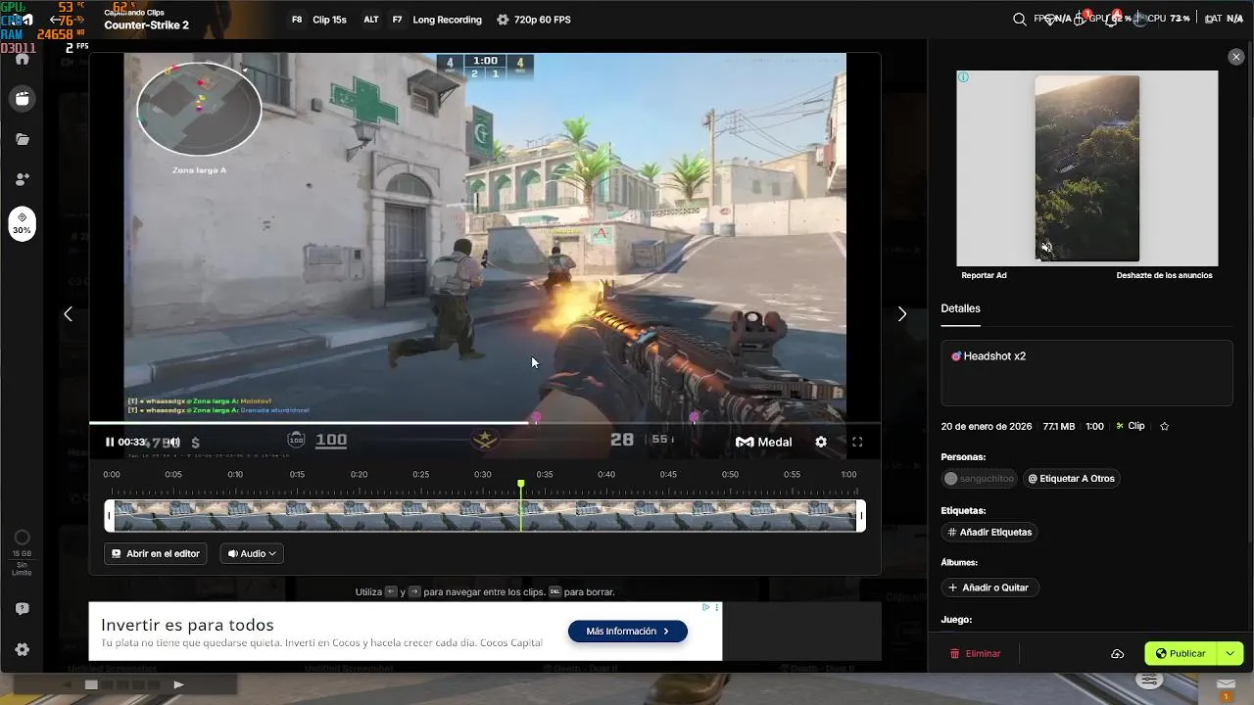Click Más Información ad button
The height and width of the screenshot is (705, 1254).
[x=628, y=632]
